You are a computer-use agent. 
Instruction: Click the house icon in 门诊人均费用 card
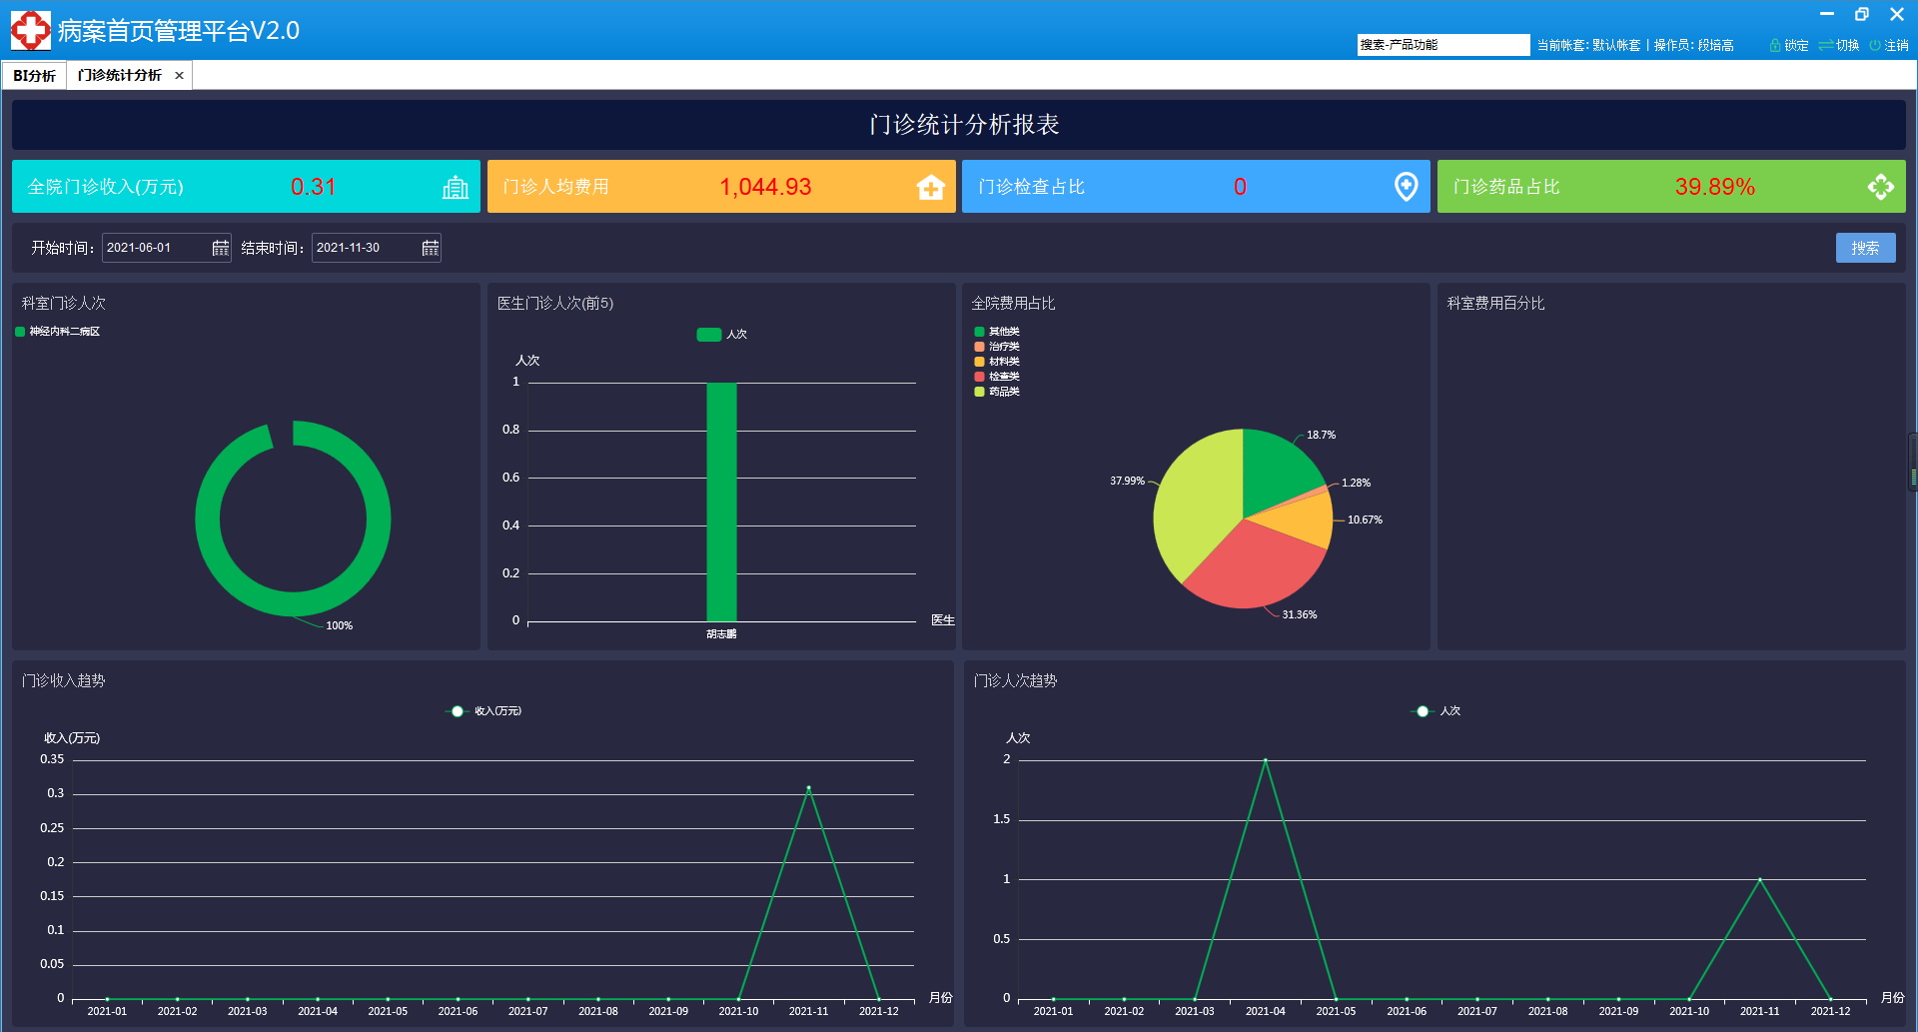tap(930, 188)
